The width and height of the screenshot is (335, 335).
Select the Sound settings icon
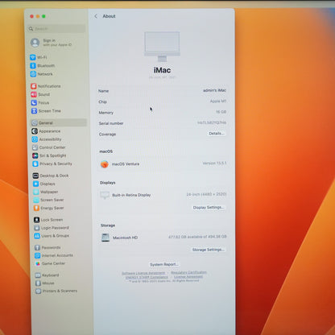(34, 94)
